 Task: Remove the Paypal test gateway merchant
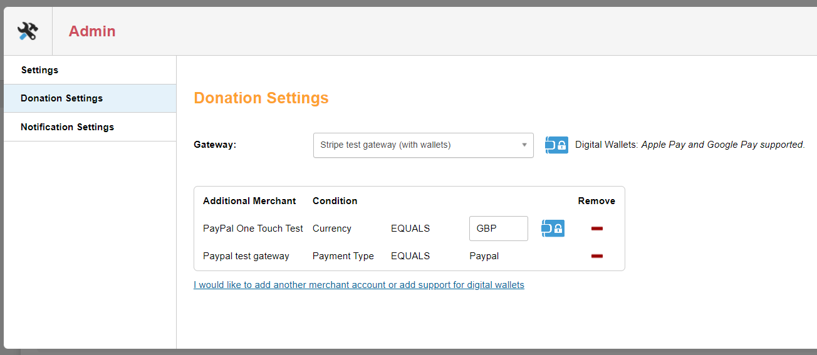[x=596, y=256]
